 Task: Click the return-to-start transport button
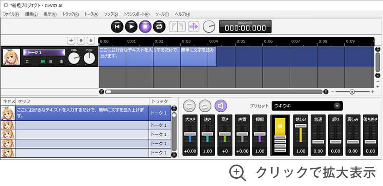117,26
